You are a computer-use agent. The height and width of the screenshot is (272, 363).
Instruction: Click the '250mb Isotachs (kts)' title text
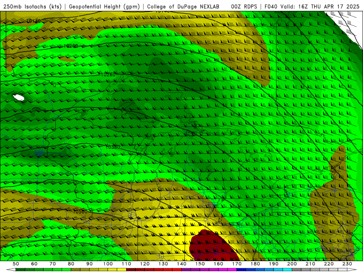32,7
